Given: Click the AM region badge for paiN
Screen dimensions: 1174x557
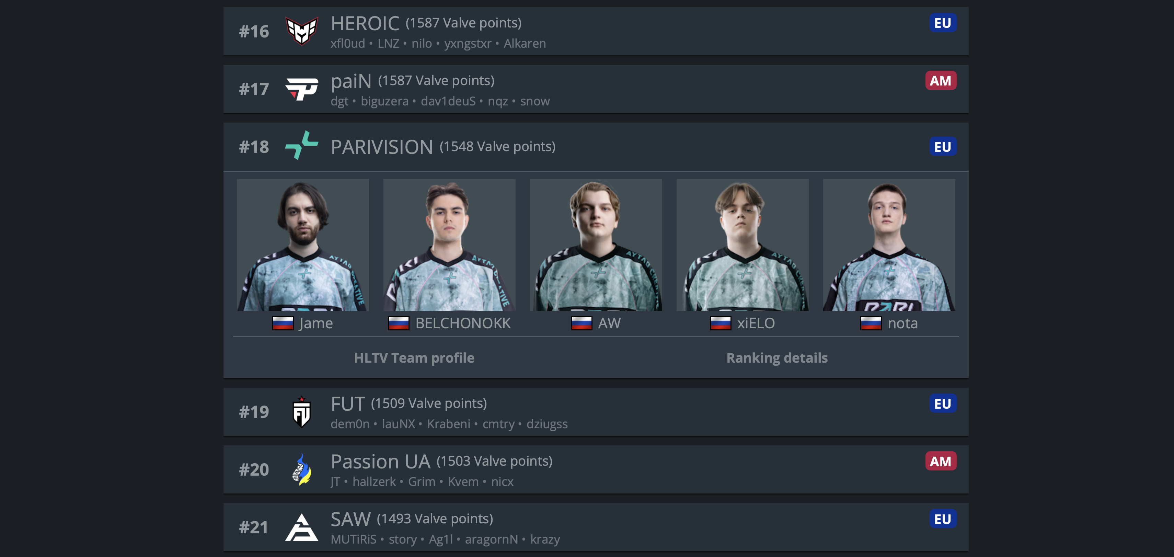Looking at the screenshot, I should pos(940,81).
